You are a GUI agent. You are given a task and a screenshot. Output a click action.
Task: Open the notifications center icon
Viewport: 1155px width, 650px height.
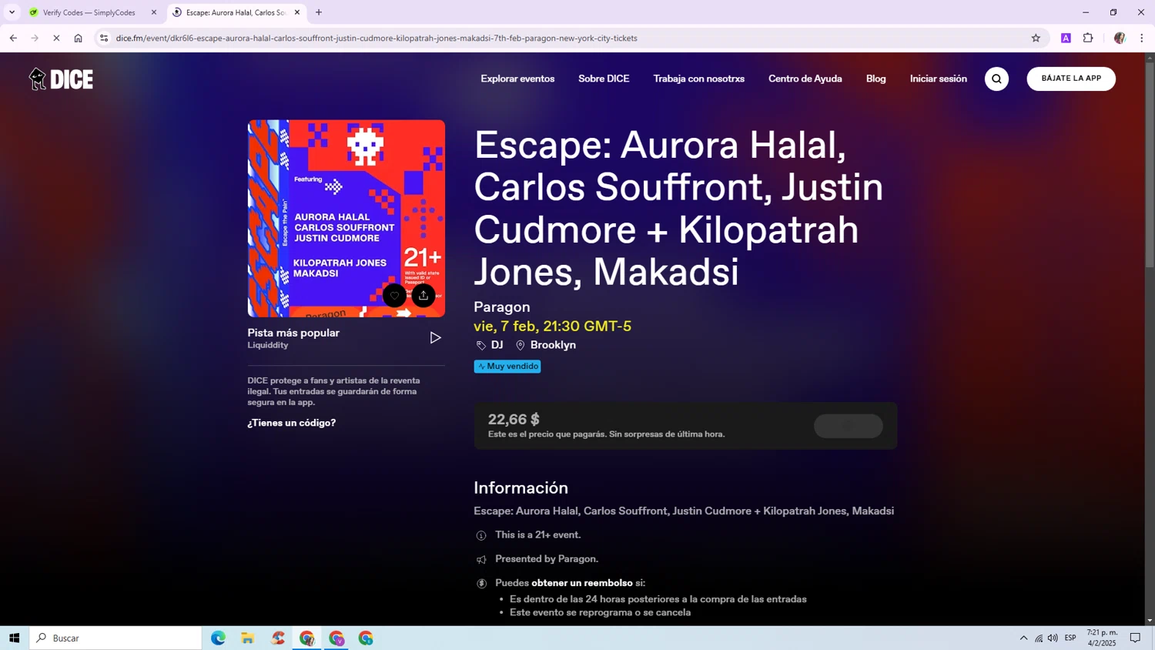[1135, 638]
